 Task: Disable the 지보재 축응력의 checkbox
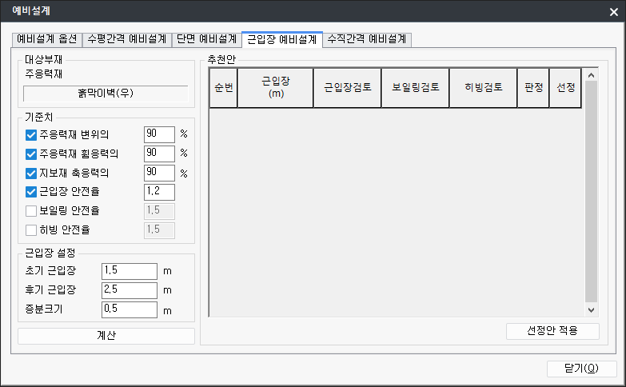[x=32, y=173]
